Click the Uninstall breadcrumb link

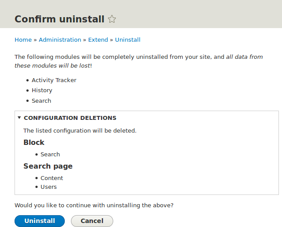[128, 40]
